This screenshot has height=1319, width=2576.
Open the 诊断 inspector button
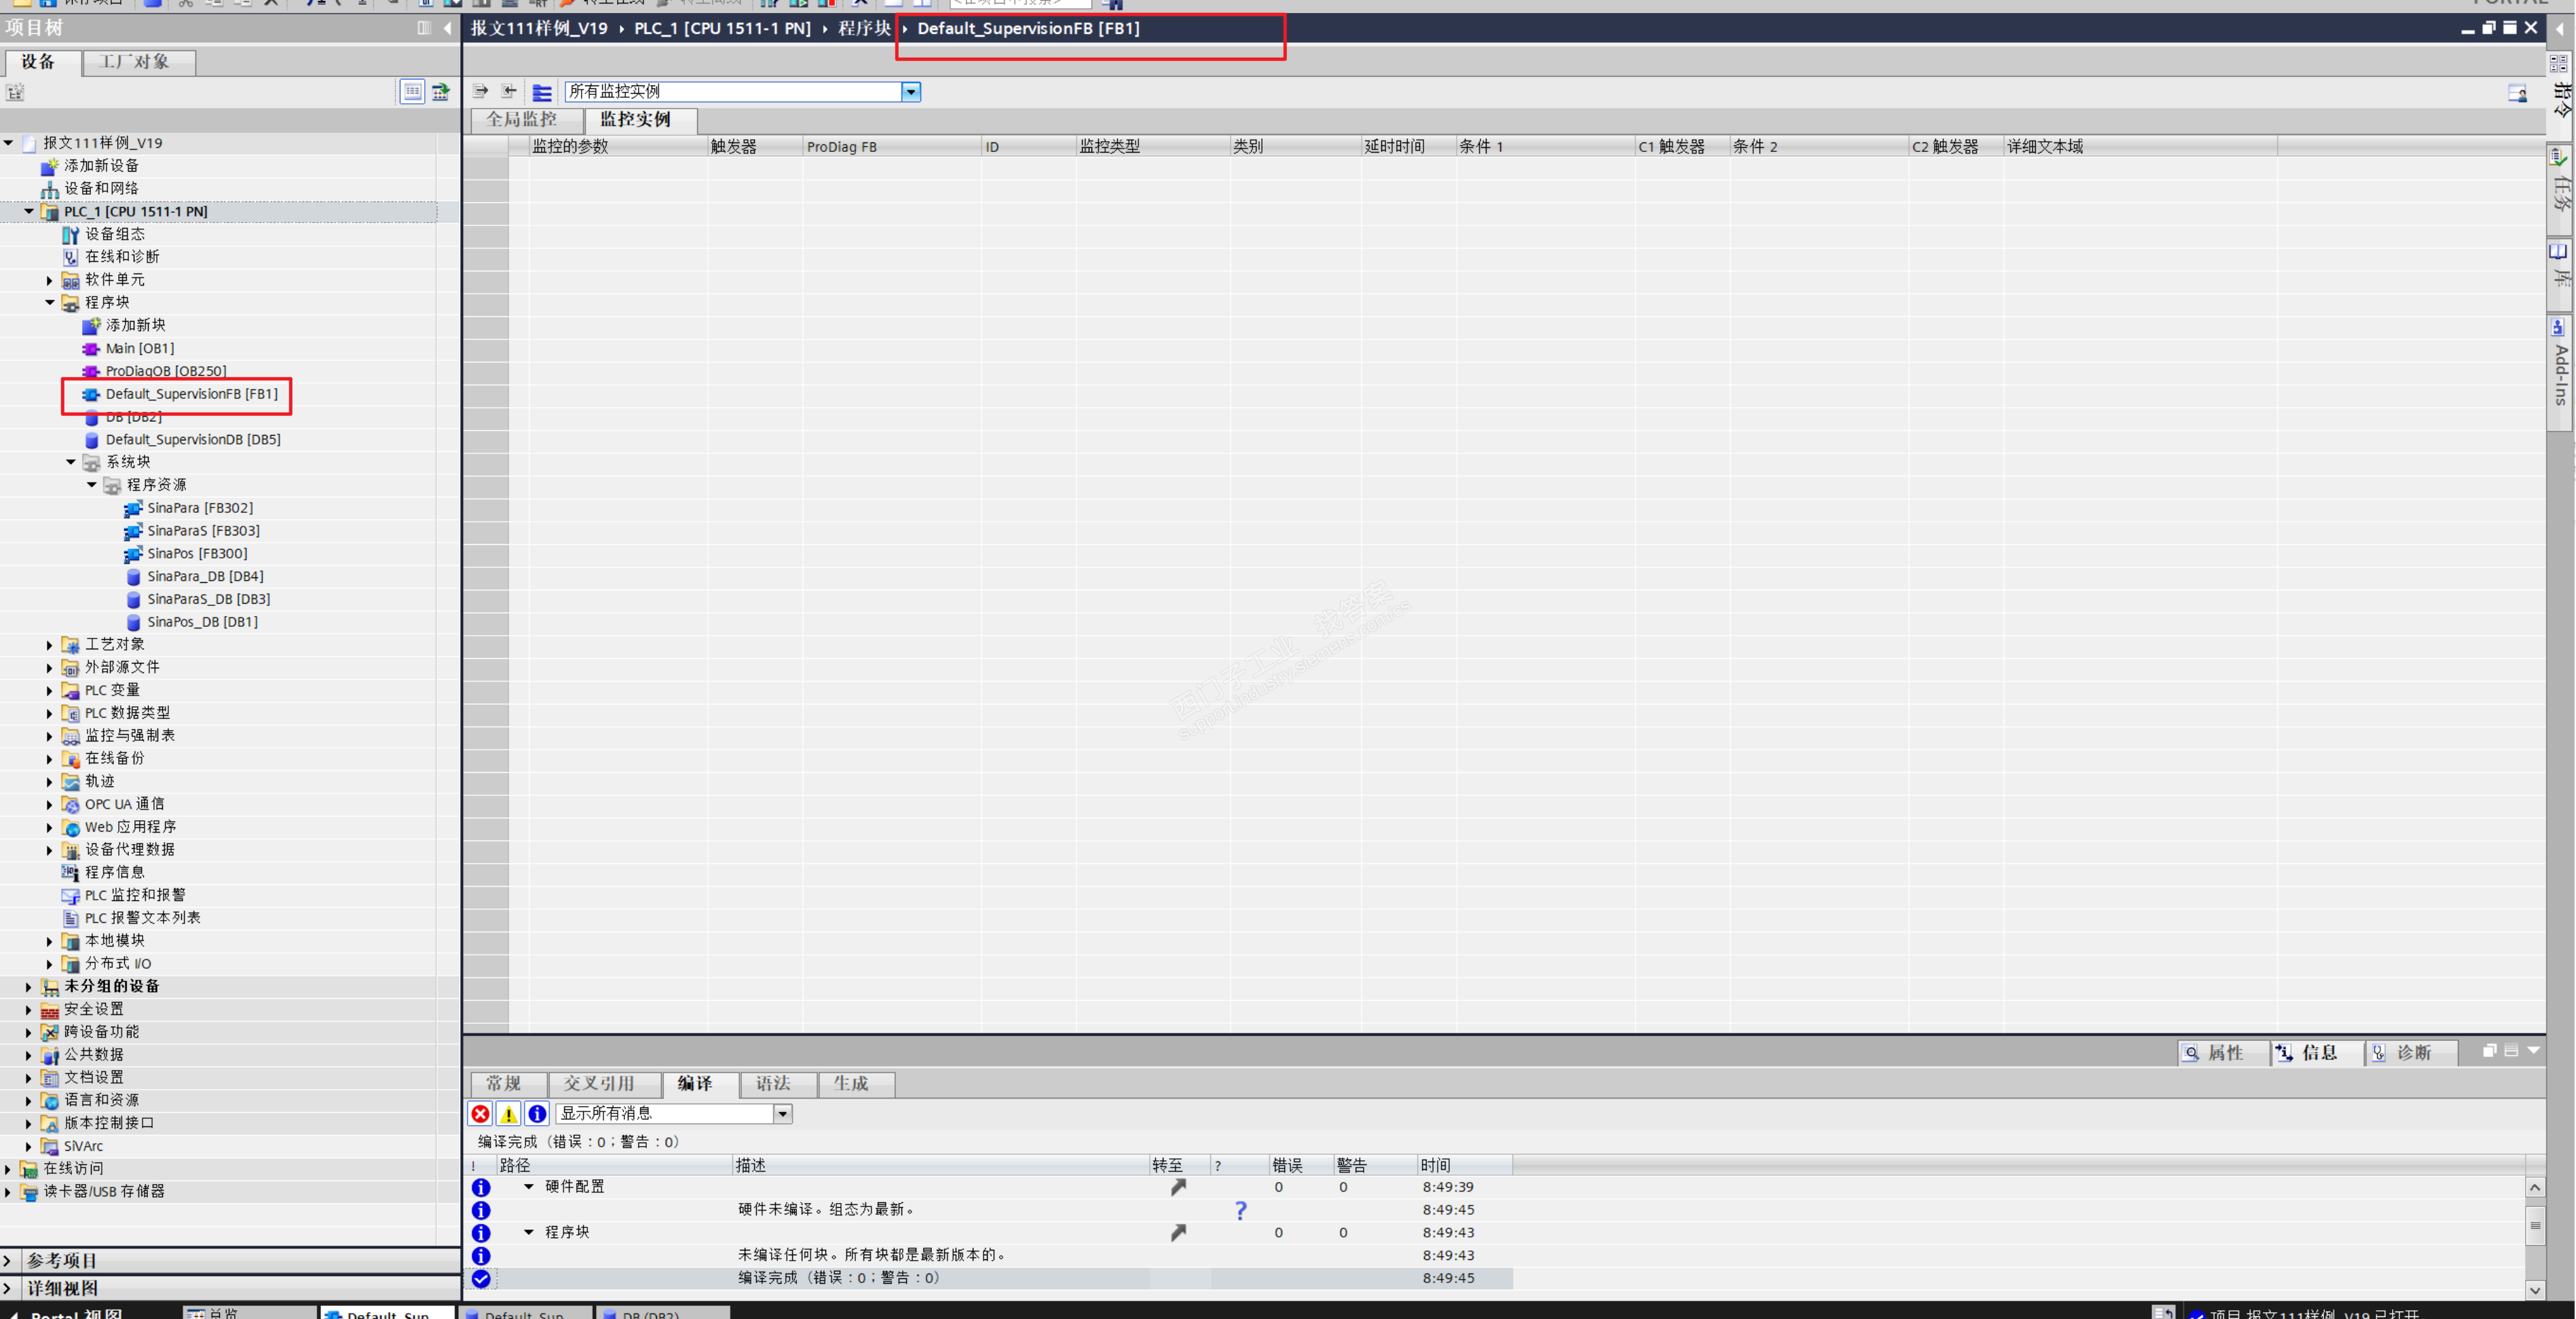2412,1052
